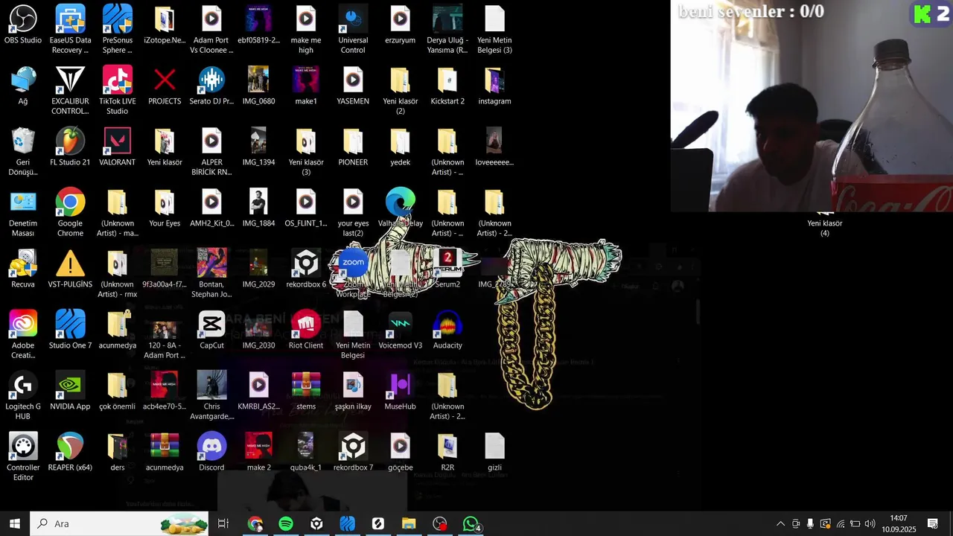Launch Audacity from the desktop

coord(447,330)
